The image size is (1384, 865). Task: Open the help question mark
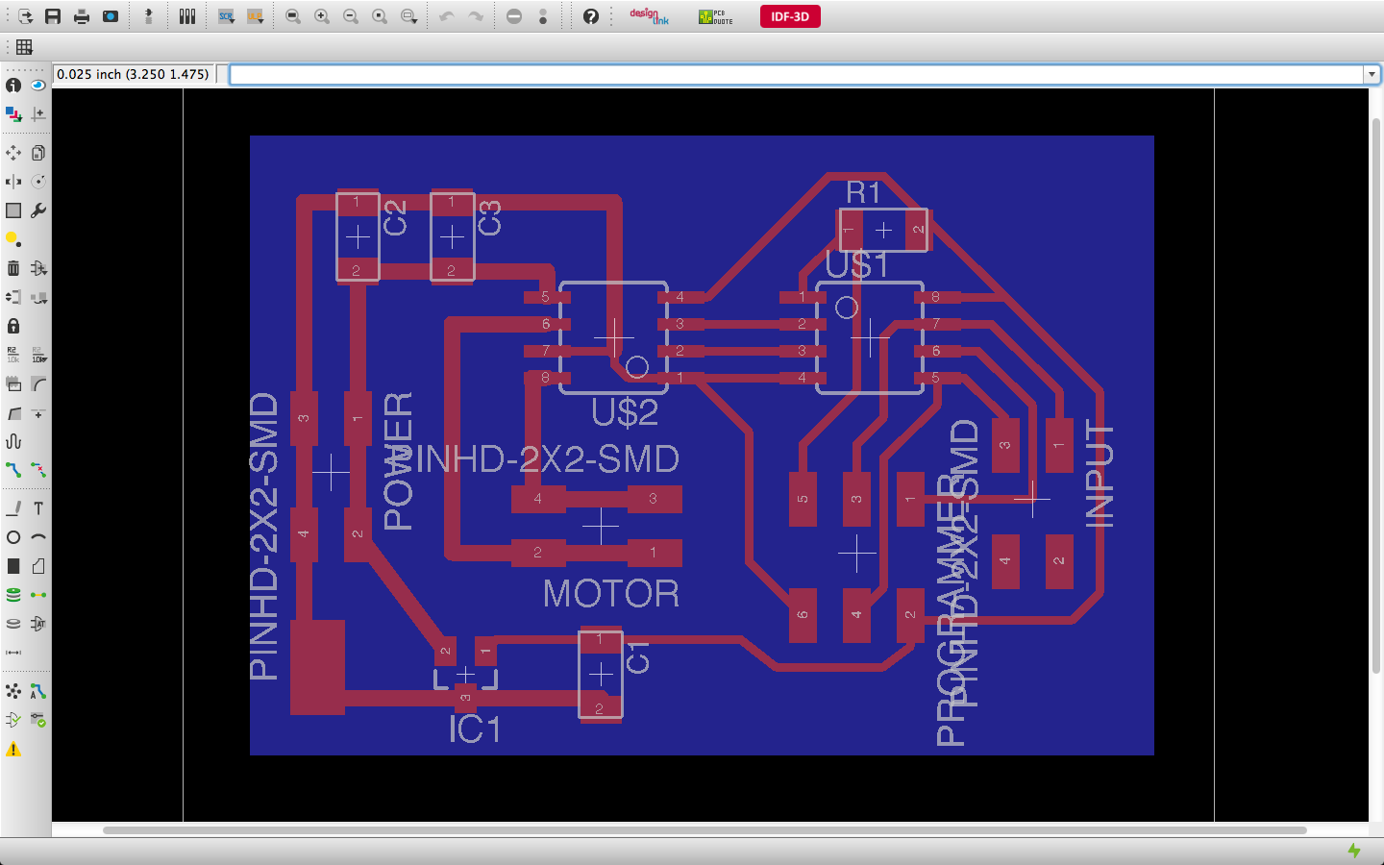(591, 16)
